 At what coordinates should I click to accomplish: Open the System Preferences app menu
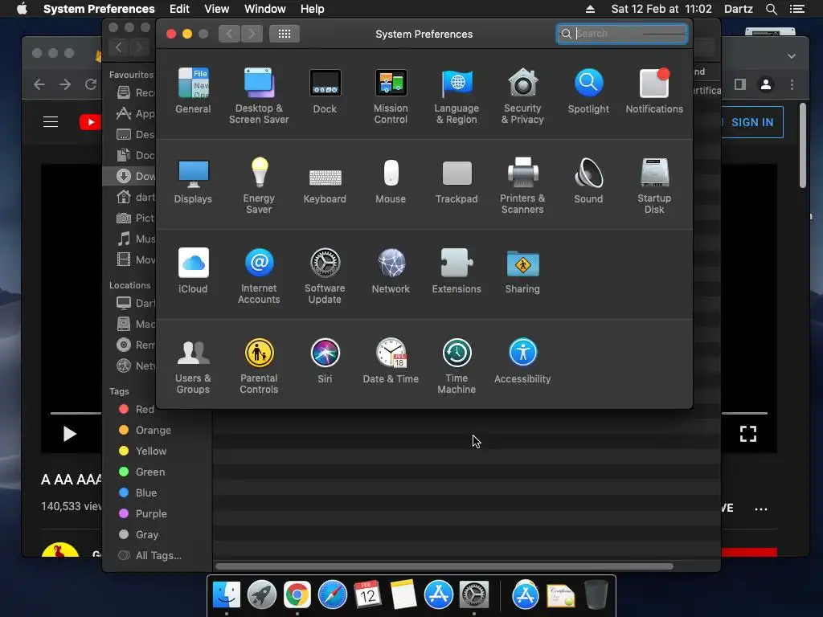click(99, 9)
